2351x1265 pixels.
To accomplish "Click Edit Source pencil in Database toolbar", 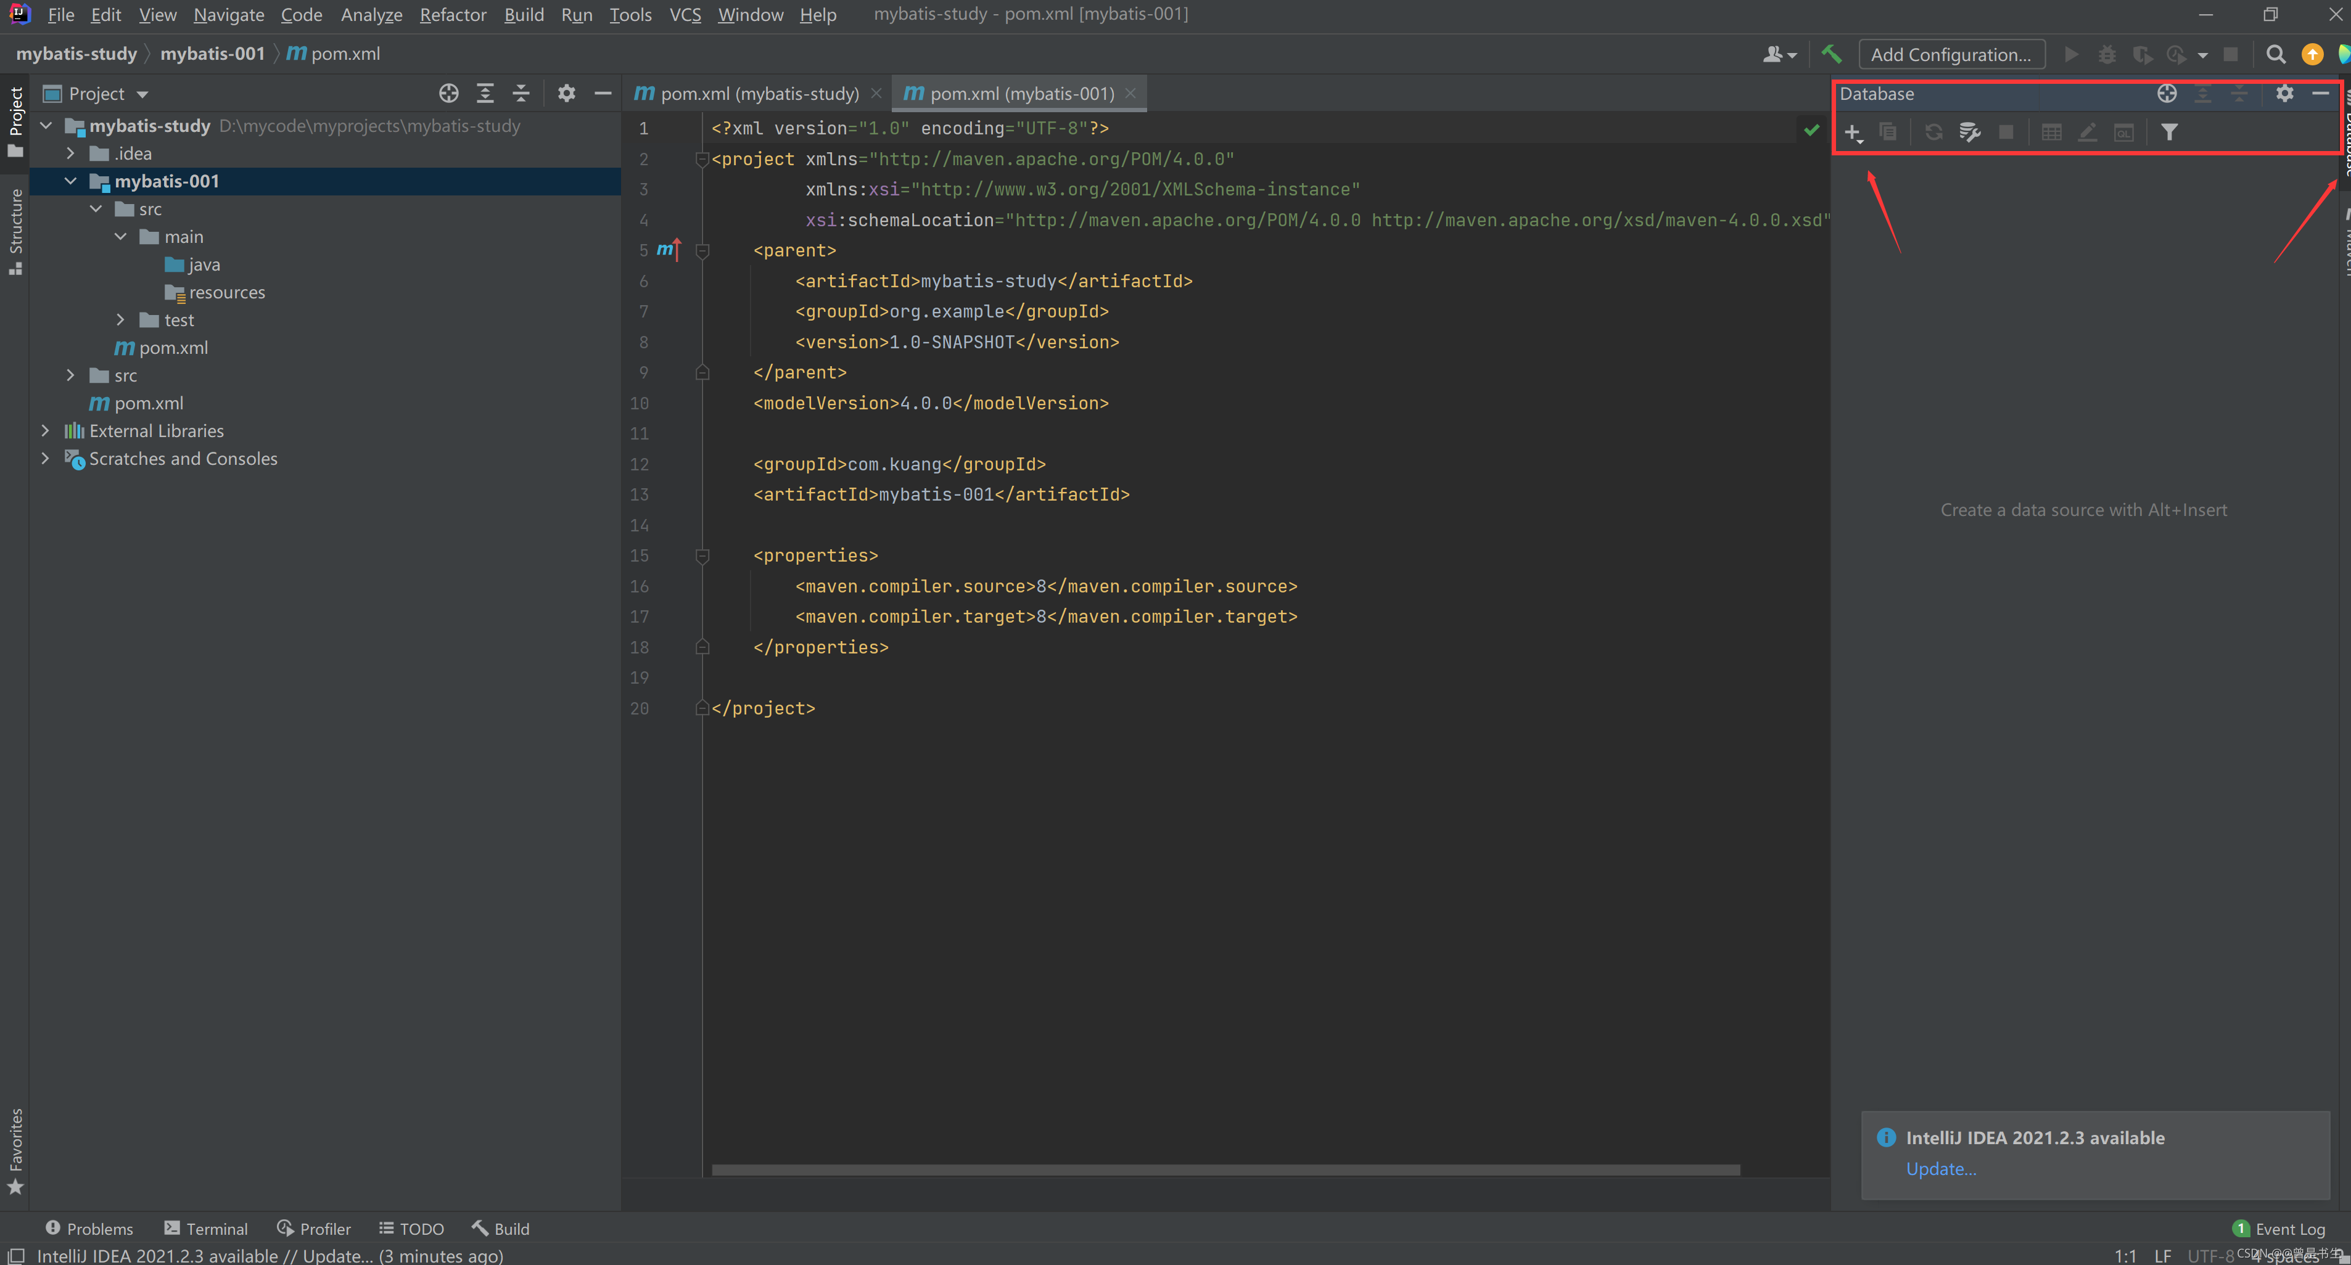I will (x=2087, y=133).
